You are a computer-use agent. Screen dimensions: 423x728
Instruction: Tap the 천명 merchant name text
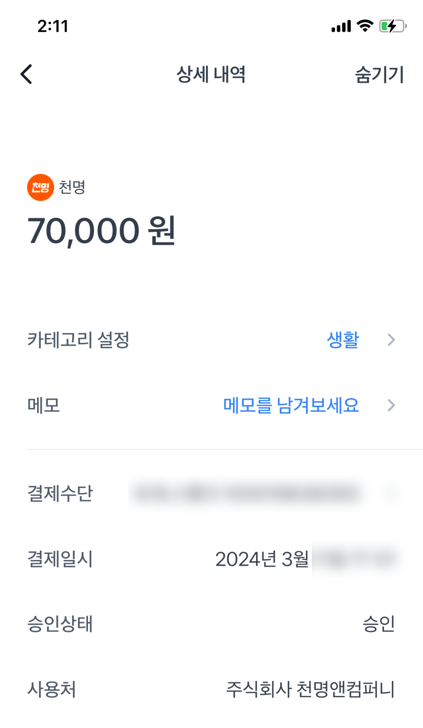(x=72, y=187)
